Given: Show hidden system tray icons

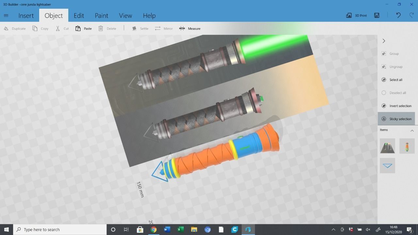Looking at the screenshot, I should [333, 229].
